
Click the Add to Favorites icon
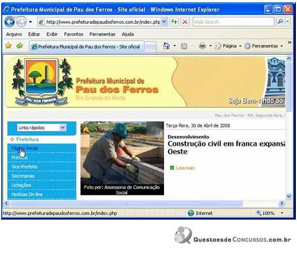[x=20, y=46]
